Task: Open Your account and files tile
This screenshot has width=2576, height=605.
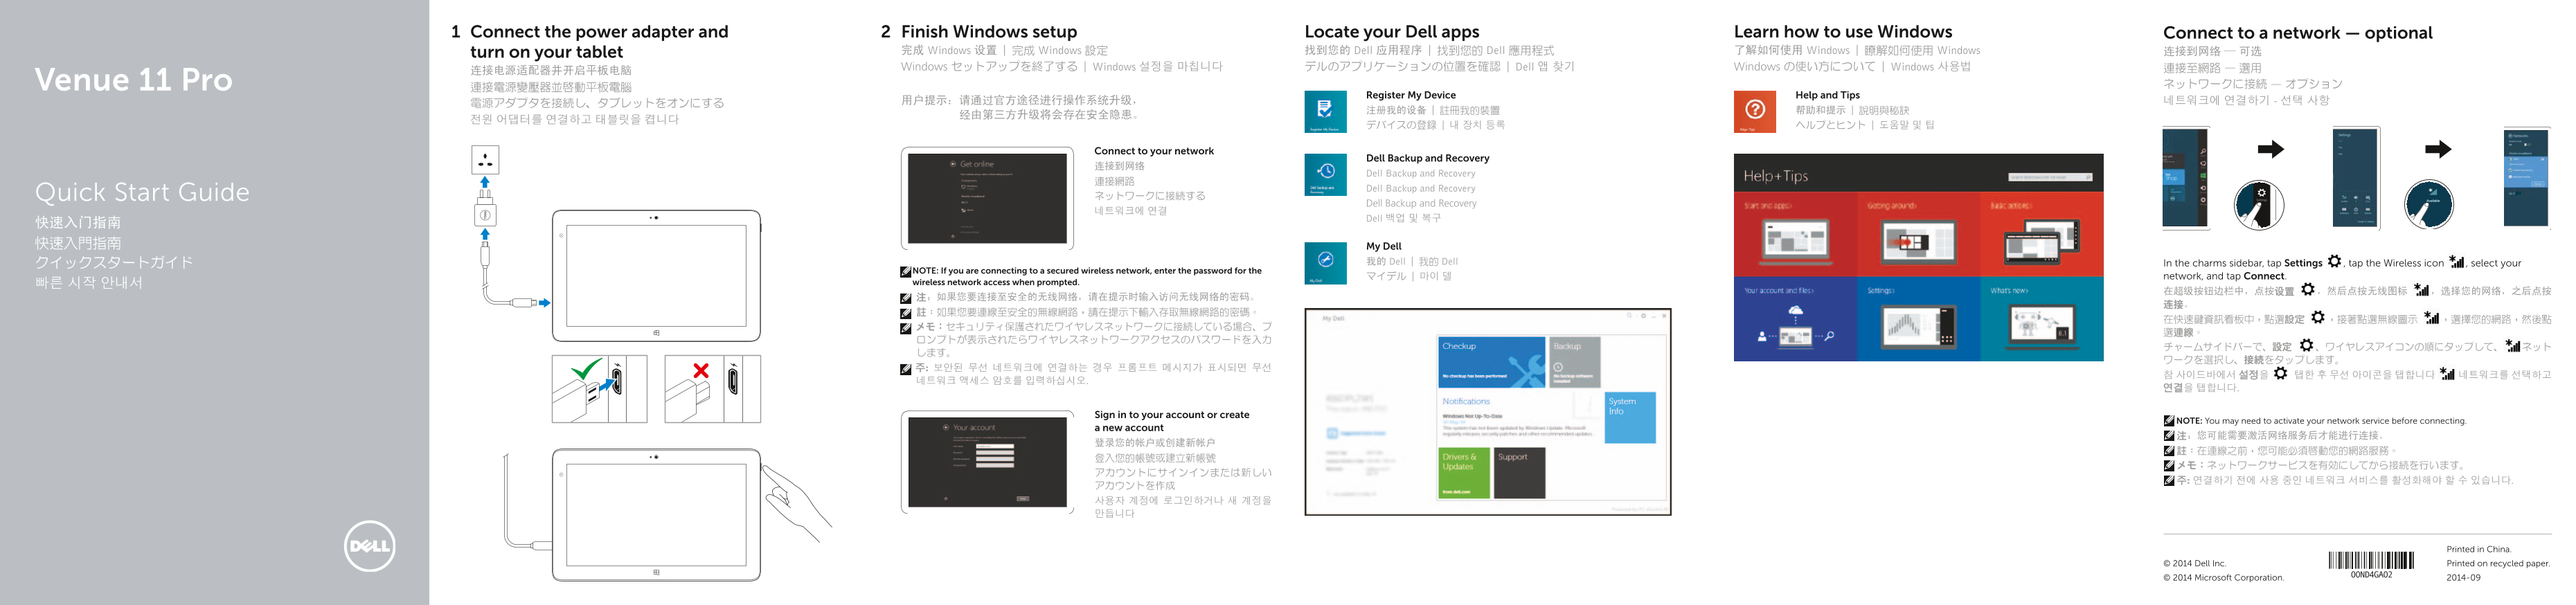Action: 1795,319
